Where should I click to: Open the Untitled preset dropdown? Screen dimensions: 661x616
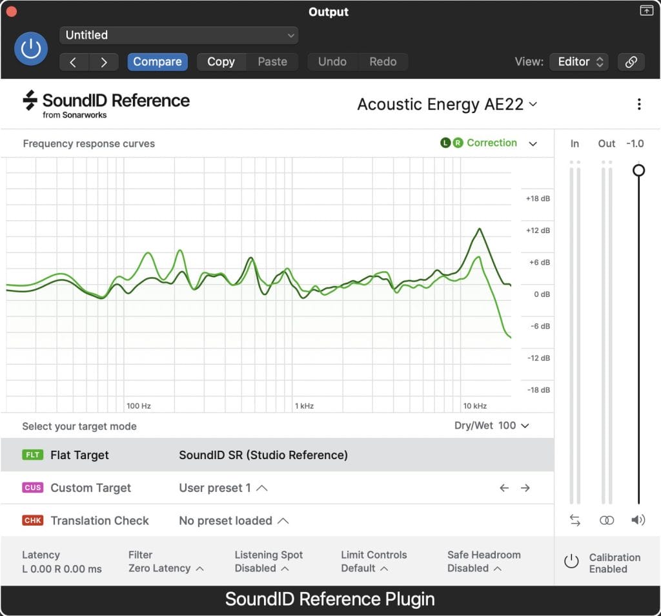[179, 36]
